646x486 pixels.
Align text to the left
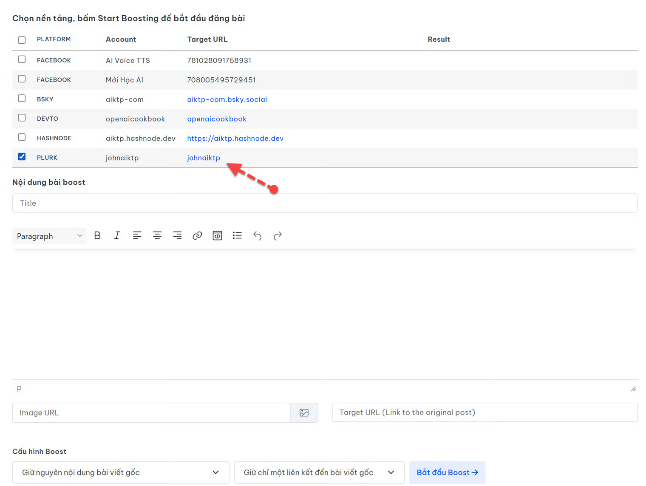point(137,235)
